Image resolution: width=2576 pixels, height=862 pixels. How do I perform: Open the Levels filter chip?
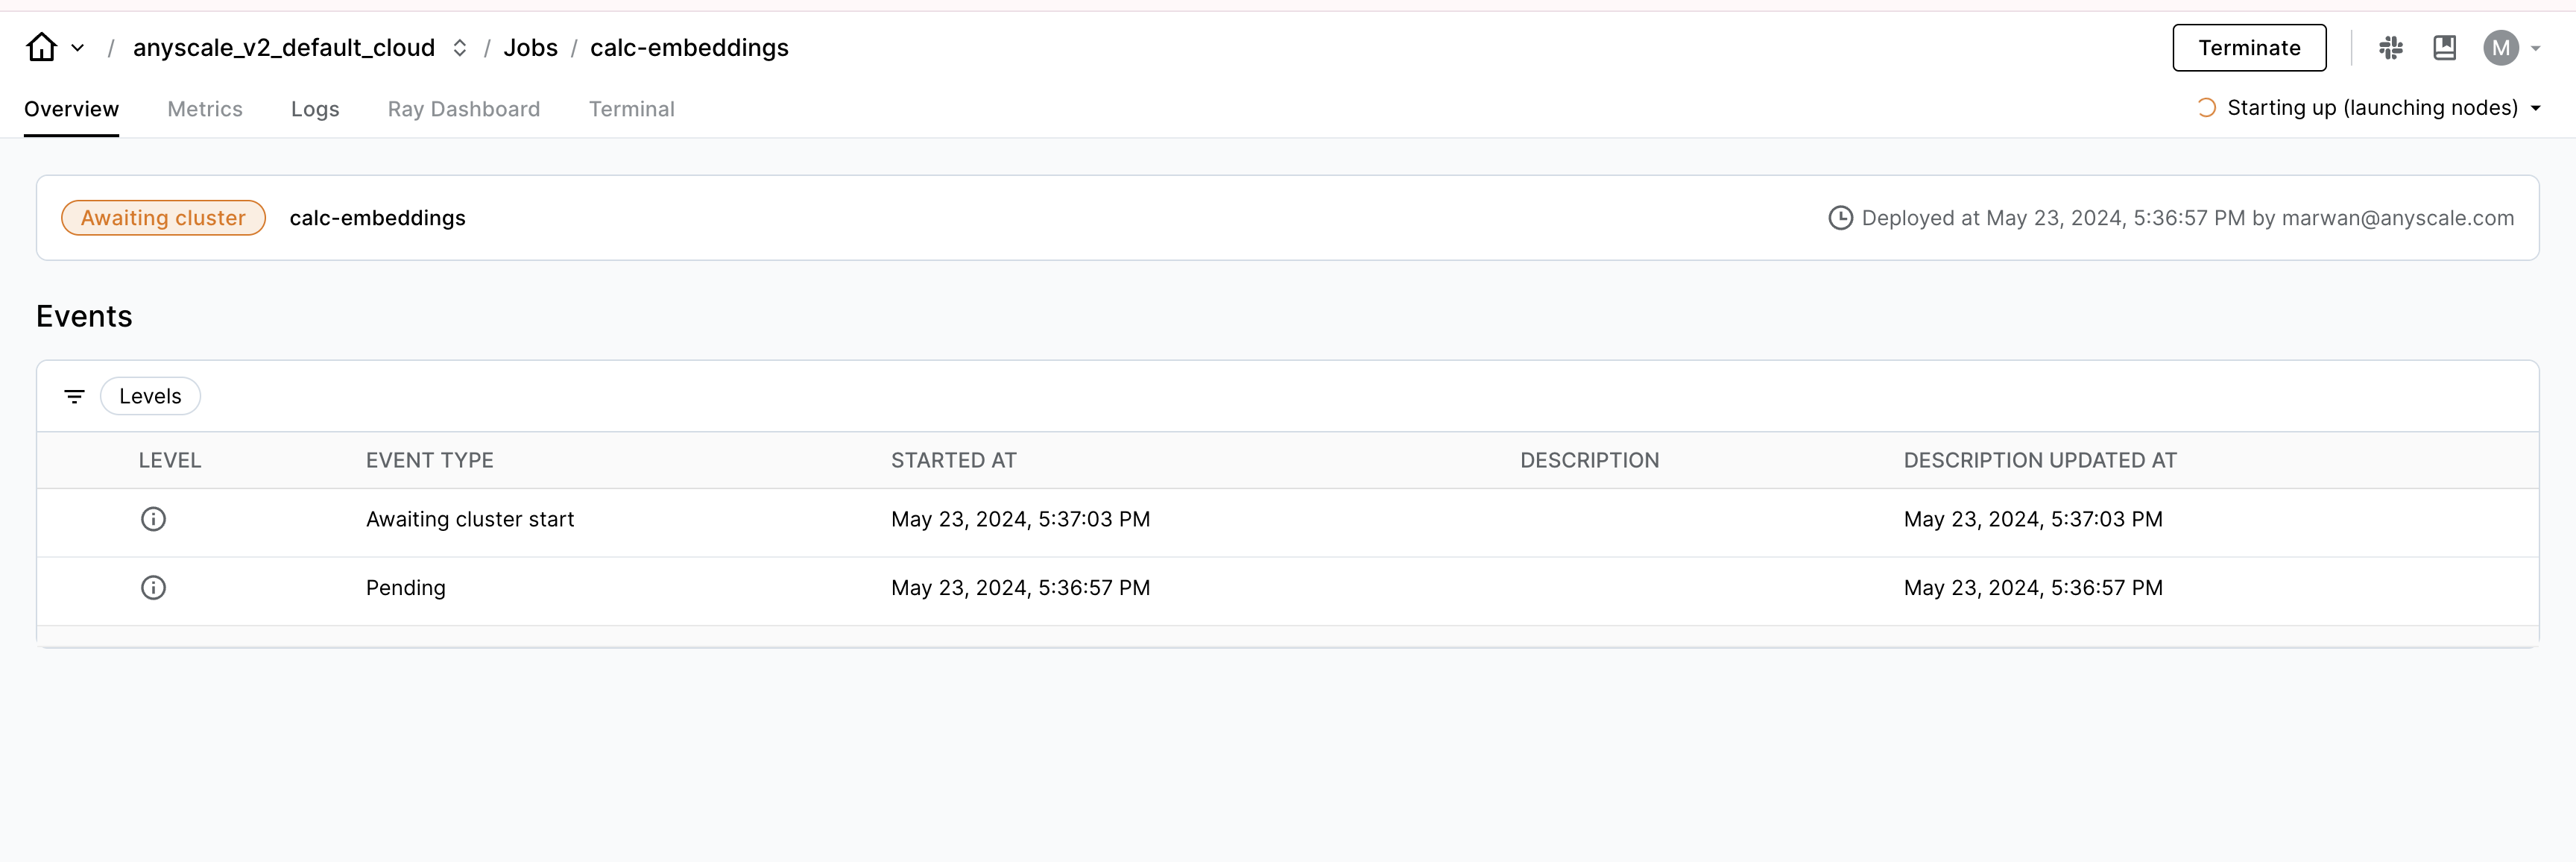(x=150, y=396)
